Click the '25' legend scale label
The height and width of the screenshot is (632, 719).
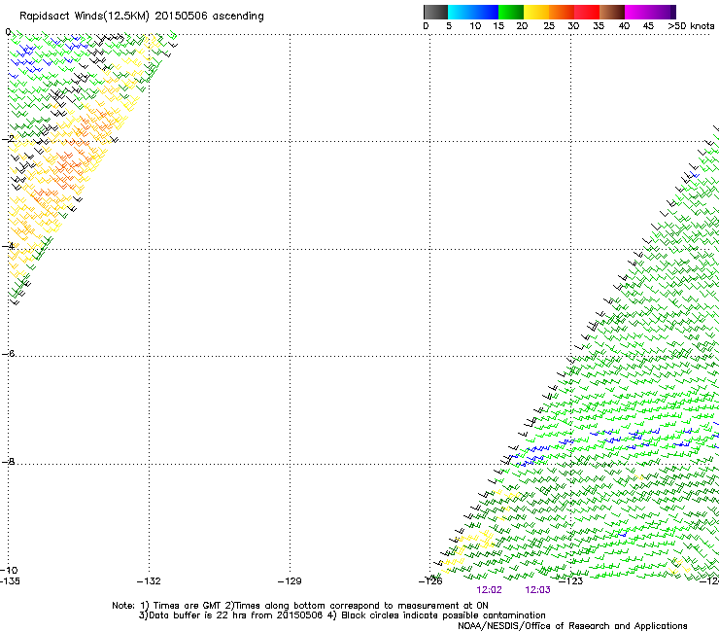click(x=549, y=26)
